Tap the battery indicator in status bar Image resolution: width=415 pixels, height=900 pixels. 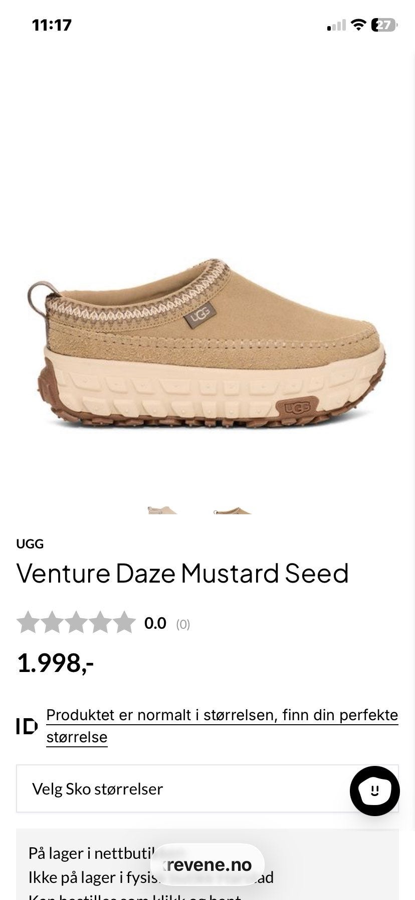click(384, 25)
